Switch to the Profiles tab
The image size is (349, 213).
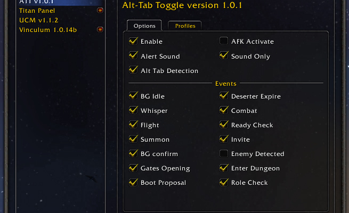pyautogui.click(x=185, y=26)
